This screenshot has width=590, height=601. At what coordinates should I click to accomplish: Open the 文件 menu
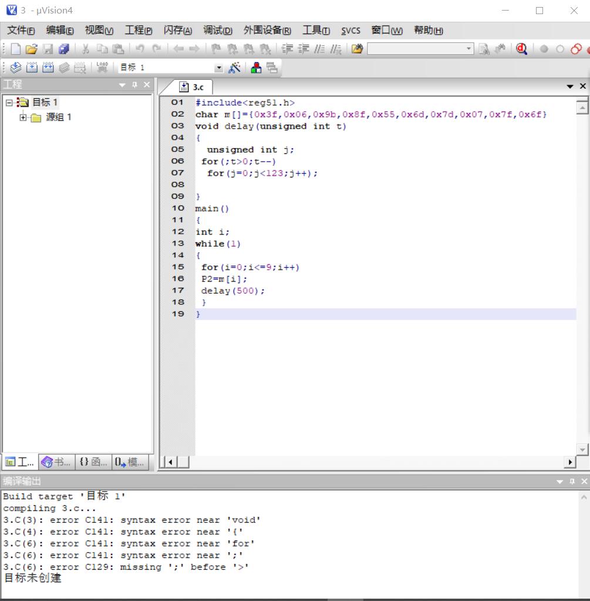21,31
